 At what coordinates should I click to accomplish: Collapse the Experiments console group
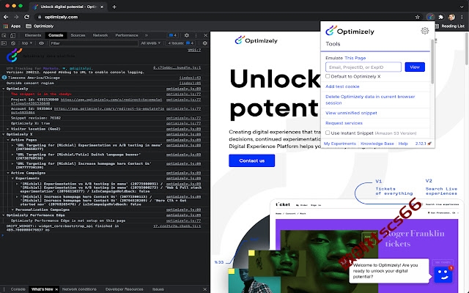coord(12,178)
